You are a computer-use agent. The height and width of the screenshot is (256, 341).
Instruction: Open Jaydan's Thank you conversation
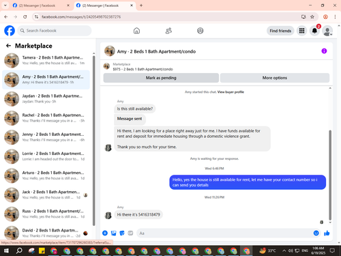pyautogui.click(x=46, y=99)
